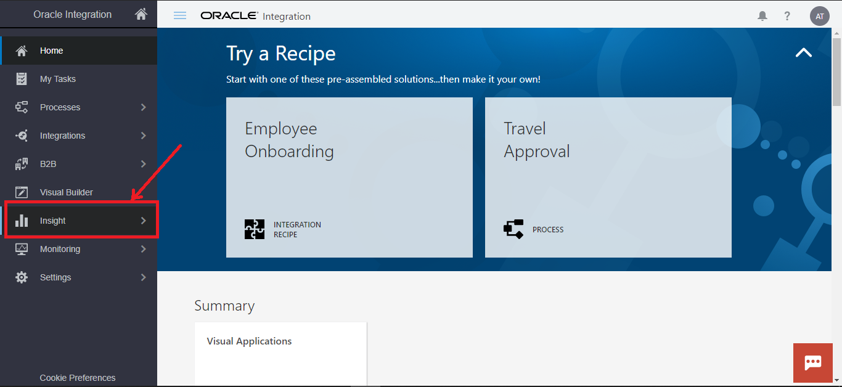Screen dimensions: 842x387
Task: Click the help question mark icon
Action: point(787,16)
